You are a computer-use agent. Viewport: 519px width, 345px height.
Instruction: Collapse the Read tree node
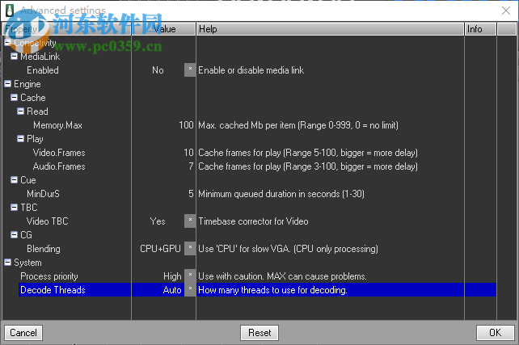point(20,111)
